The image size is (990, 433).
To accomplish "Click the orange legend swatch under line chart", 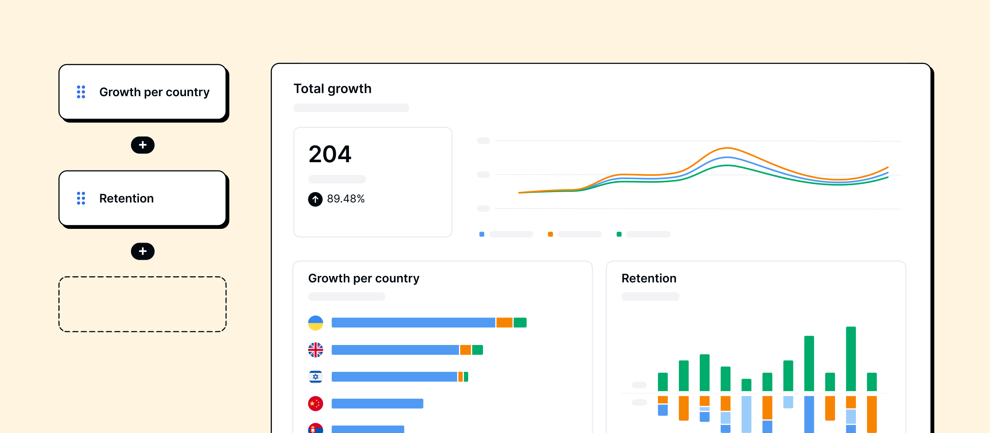I will (550, 234).
